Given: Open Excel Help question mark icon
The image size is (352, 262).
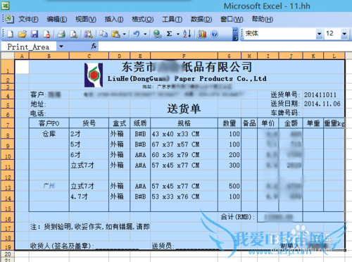Looking at the screenshot, I should pos(214,34).
